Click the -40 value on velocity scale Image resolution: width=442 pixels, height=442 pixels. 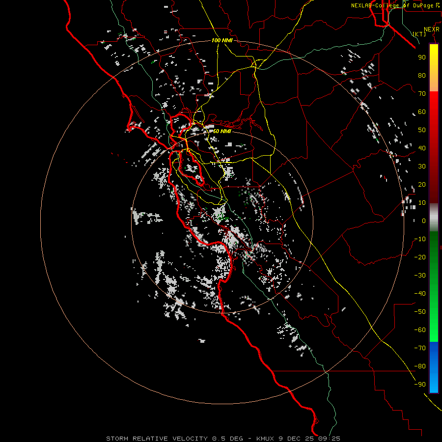coord(420,294)
